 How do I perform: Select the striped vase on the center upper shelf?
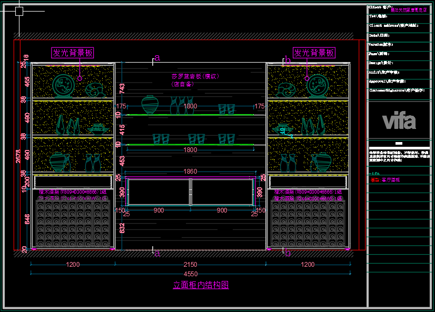point(150,105)
